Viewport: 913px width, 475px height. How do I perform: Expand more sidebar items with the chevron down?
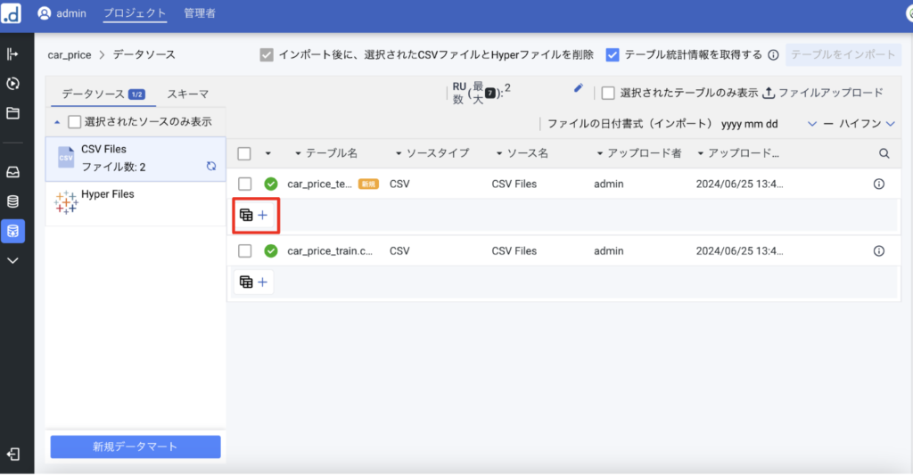[12, 261]
